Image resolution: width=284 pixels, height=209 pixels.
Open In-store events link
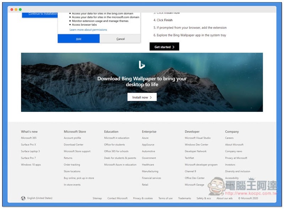[72, 185]
